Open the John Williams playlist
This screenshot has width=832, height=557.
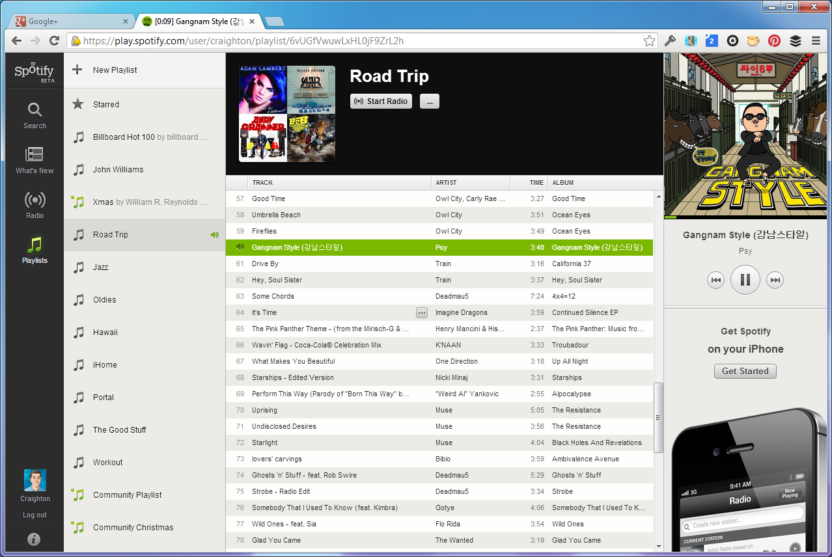pos(145,169)
